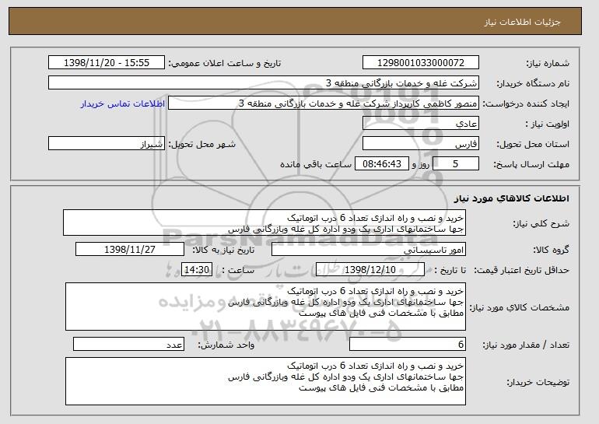Click the جزئیات اطلاعات نیاز header title
Viewport: 599px width, 424px height.
(522, 22)
